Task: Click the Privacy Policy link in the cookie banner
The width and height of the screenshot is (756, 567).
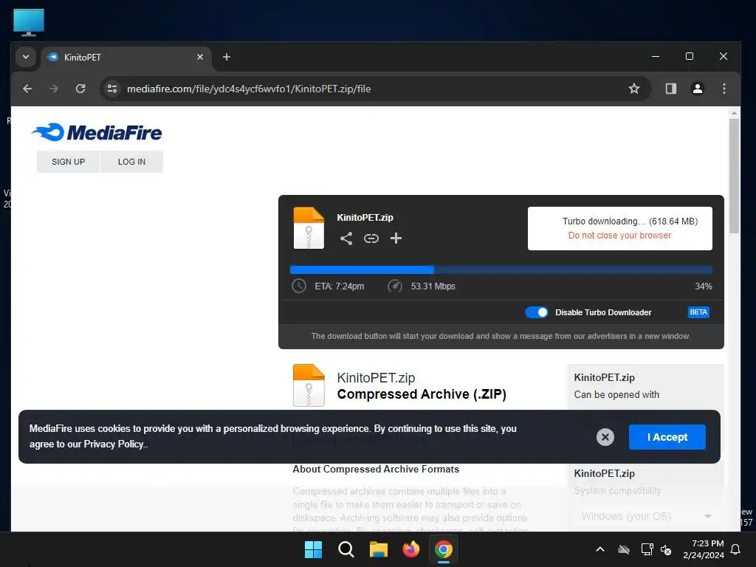Action: click(114, 444)
